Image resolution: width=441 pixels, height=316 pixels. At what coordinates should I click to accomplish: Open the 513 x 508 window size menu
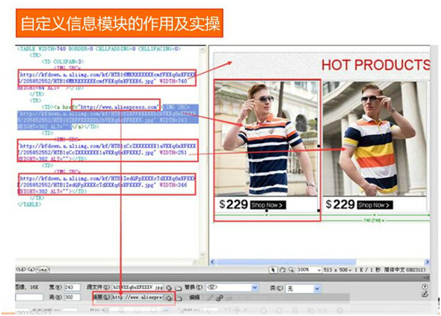[x=337, y=270]
